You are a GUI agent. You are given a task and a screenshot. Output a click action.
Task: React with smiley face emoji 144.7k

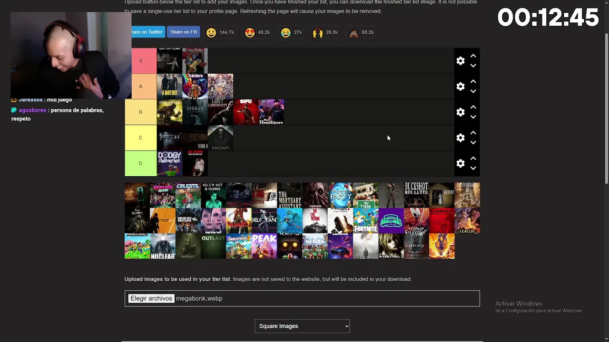click(x=220, y=32)
